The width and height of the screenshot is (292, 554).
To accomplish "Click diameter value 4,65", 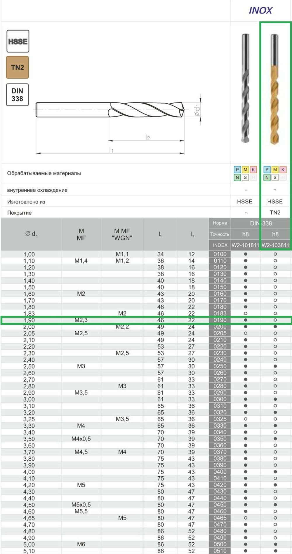I will tap(29, 518).
